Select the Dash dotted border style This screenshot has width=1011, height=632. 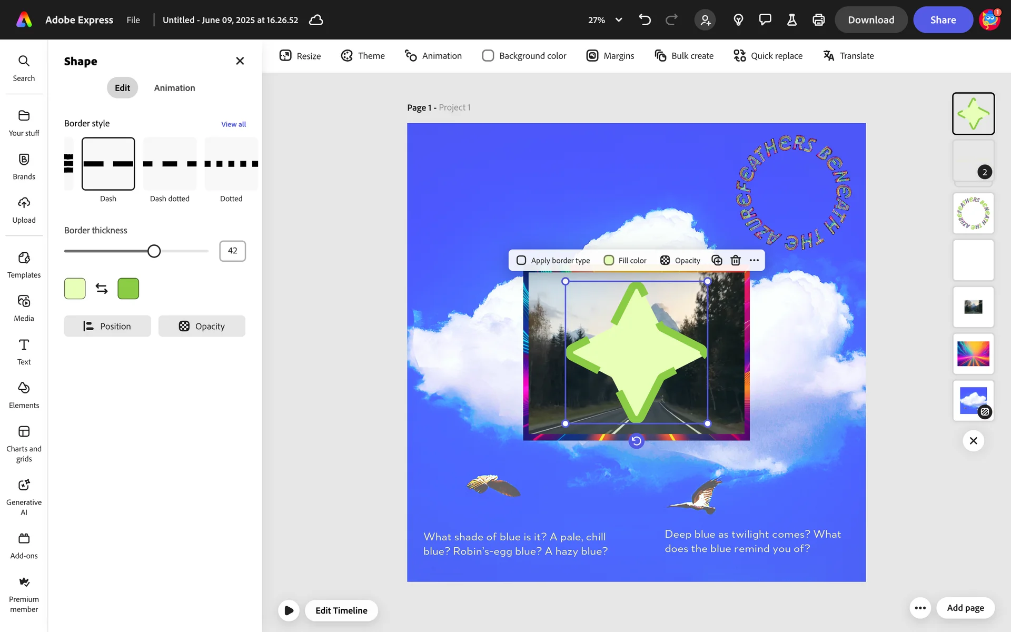click(170, 164)
